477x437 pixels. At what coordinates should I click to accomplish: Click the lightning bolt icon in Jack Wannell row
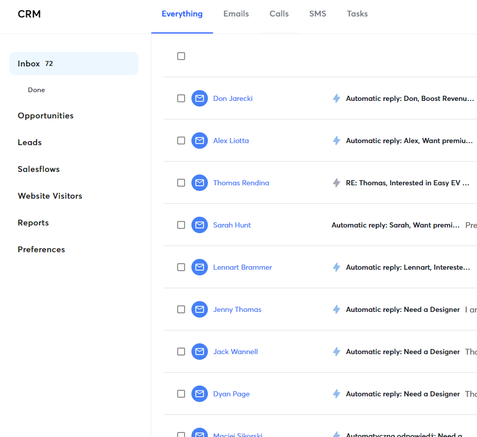[337, 352]
